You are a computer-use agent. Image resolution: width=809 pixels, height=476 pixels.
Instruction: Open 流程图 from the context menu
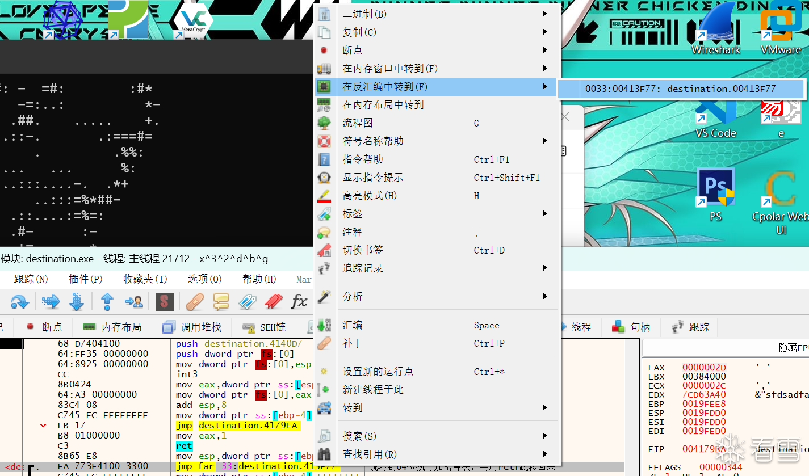pyautogui.click(x=437, y=123)
